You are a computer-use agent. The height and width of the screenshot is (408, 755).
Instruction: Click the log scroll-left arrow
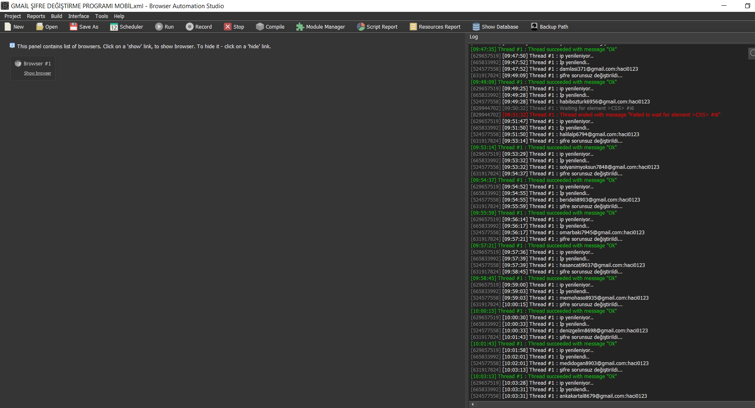473,404
